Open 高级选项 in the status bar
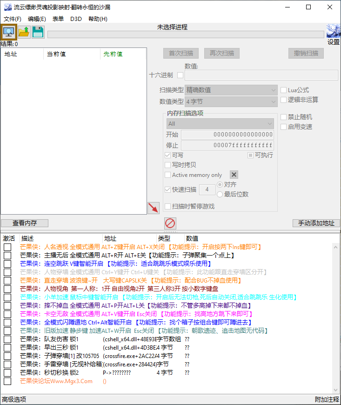The height and width of the screenshot is (405, 341). [14, 399]
